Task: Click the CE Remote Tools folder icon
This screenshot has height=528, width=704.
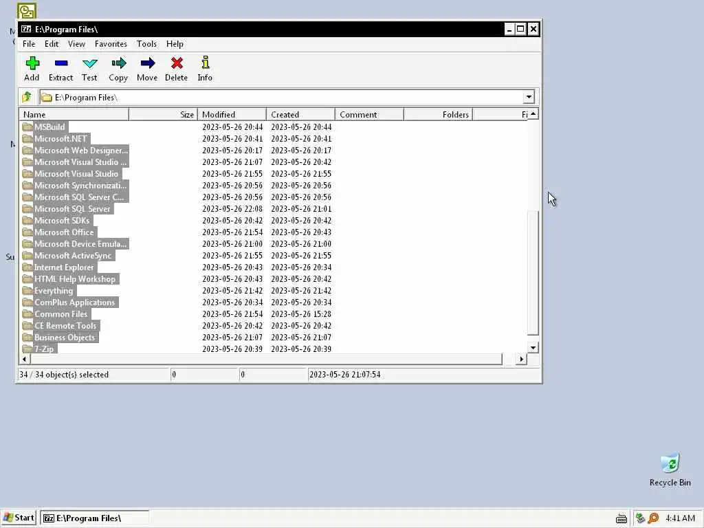Action: coord(27,325)
